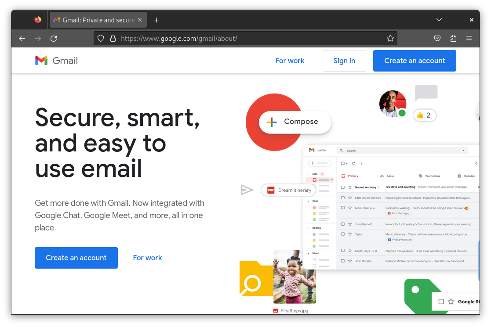Open the tracking protection shield in the address bar
Image resolution: width=491 pixels, height=327 pixels.
[101, 38]
